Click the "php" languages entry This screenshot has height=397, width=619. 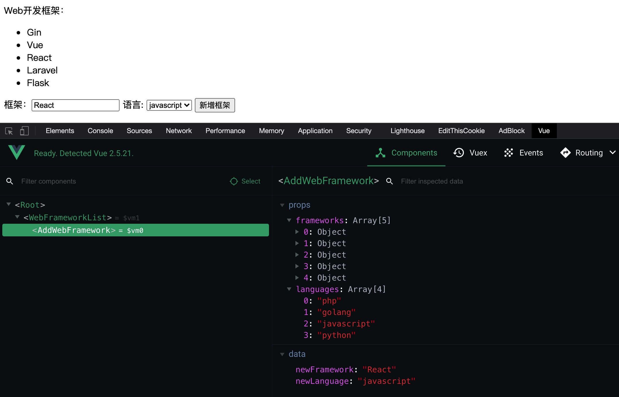329,301
